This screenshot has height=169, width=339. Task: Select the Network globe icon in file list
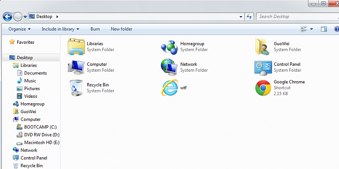(x=169, y=67)
